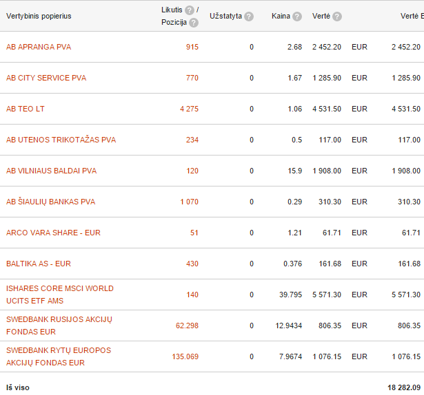The width and height of the screenshot is (424, 395).
Task: Click position 135.069 of Rytų Europos fund
Action: [185, 356]
